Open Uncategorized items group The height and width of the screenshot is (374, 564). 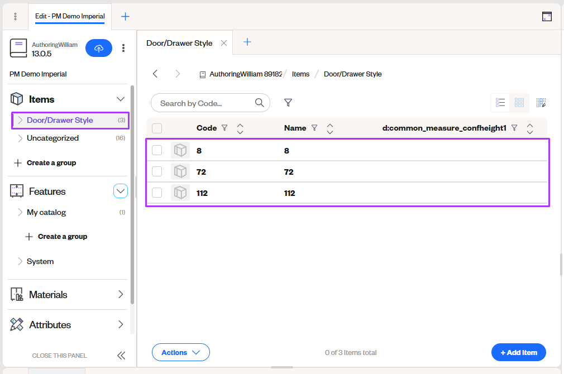[x=52, y=138]
